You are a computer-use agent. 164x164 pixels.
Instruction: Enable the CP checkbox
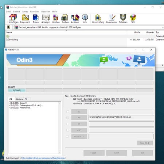68,124
